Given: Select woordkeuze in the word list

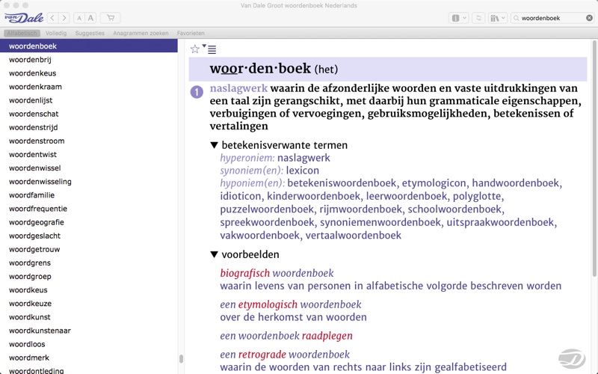Looking at the screenshot, I should pos(88,304).
